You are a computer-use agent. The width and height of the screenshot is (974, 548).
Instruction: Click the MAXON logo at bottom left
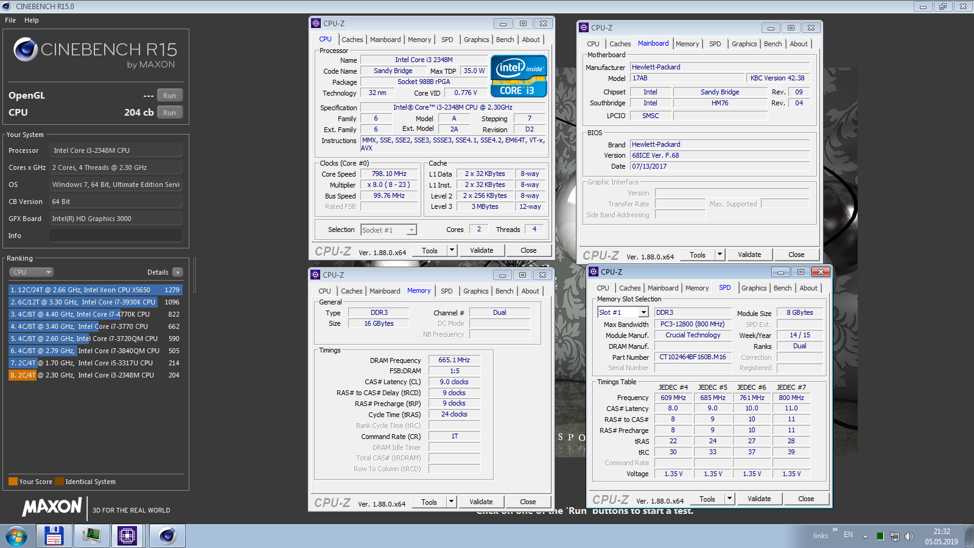pos(52,507)
